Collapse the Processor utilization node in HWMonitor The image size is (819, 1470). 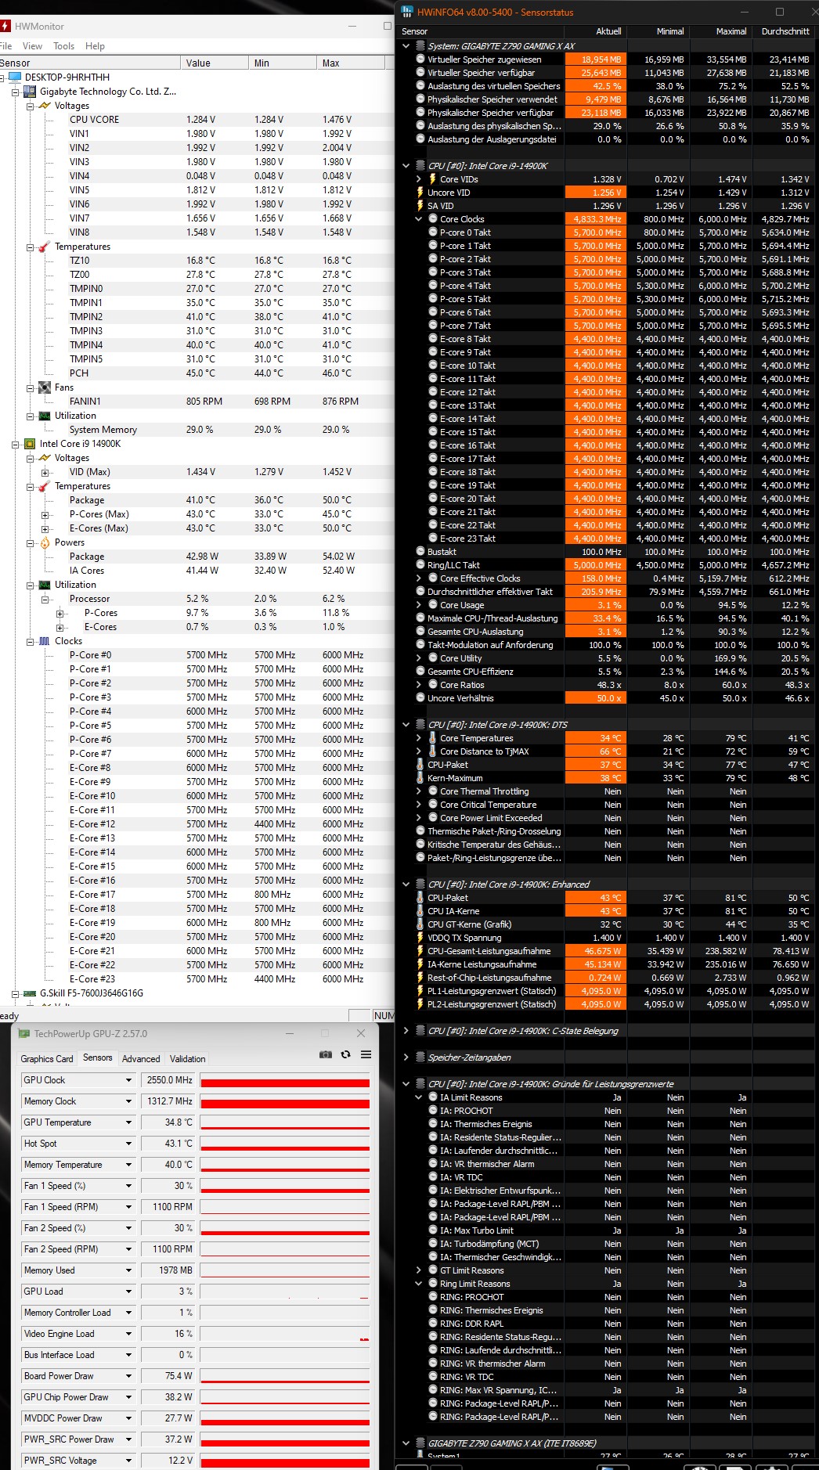tap(45, 599)
